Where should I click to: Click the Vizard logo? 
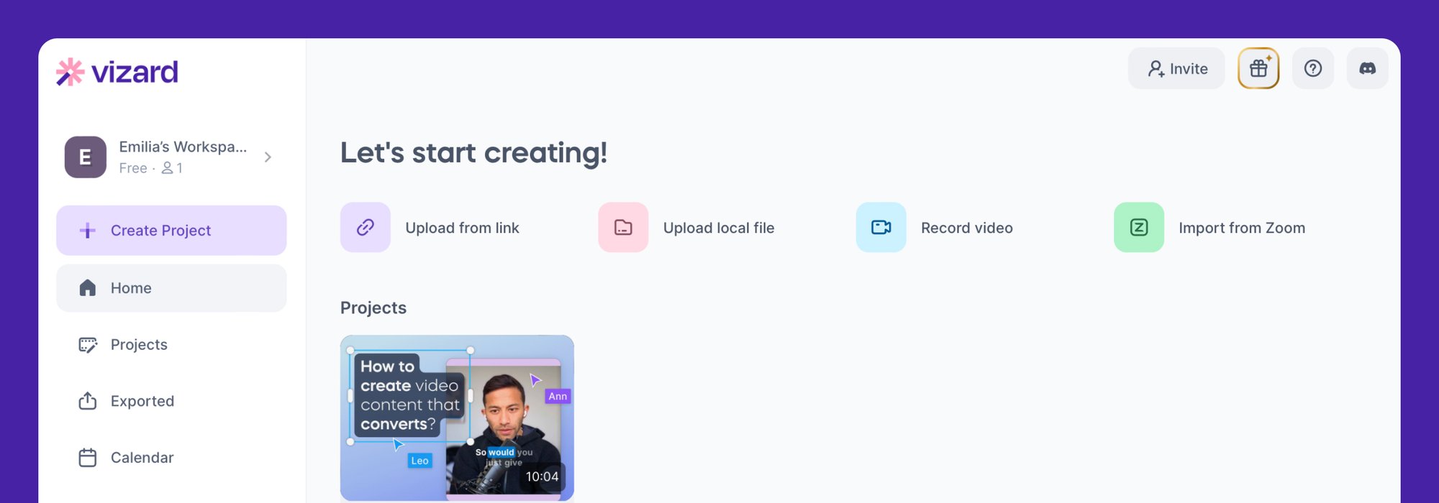click(x=117, y=72)
